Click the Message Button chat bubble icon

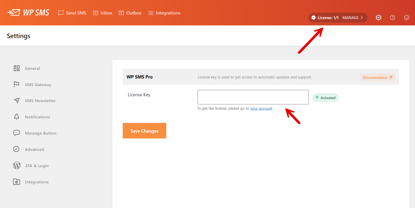[17, 133]
